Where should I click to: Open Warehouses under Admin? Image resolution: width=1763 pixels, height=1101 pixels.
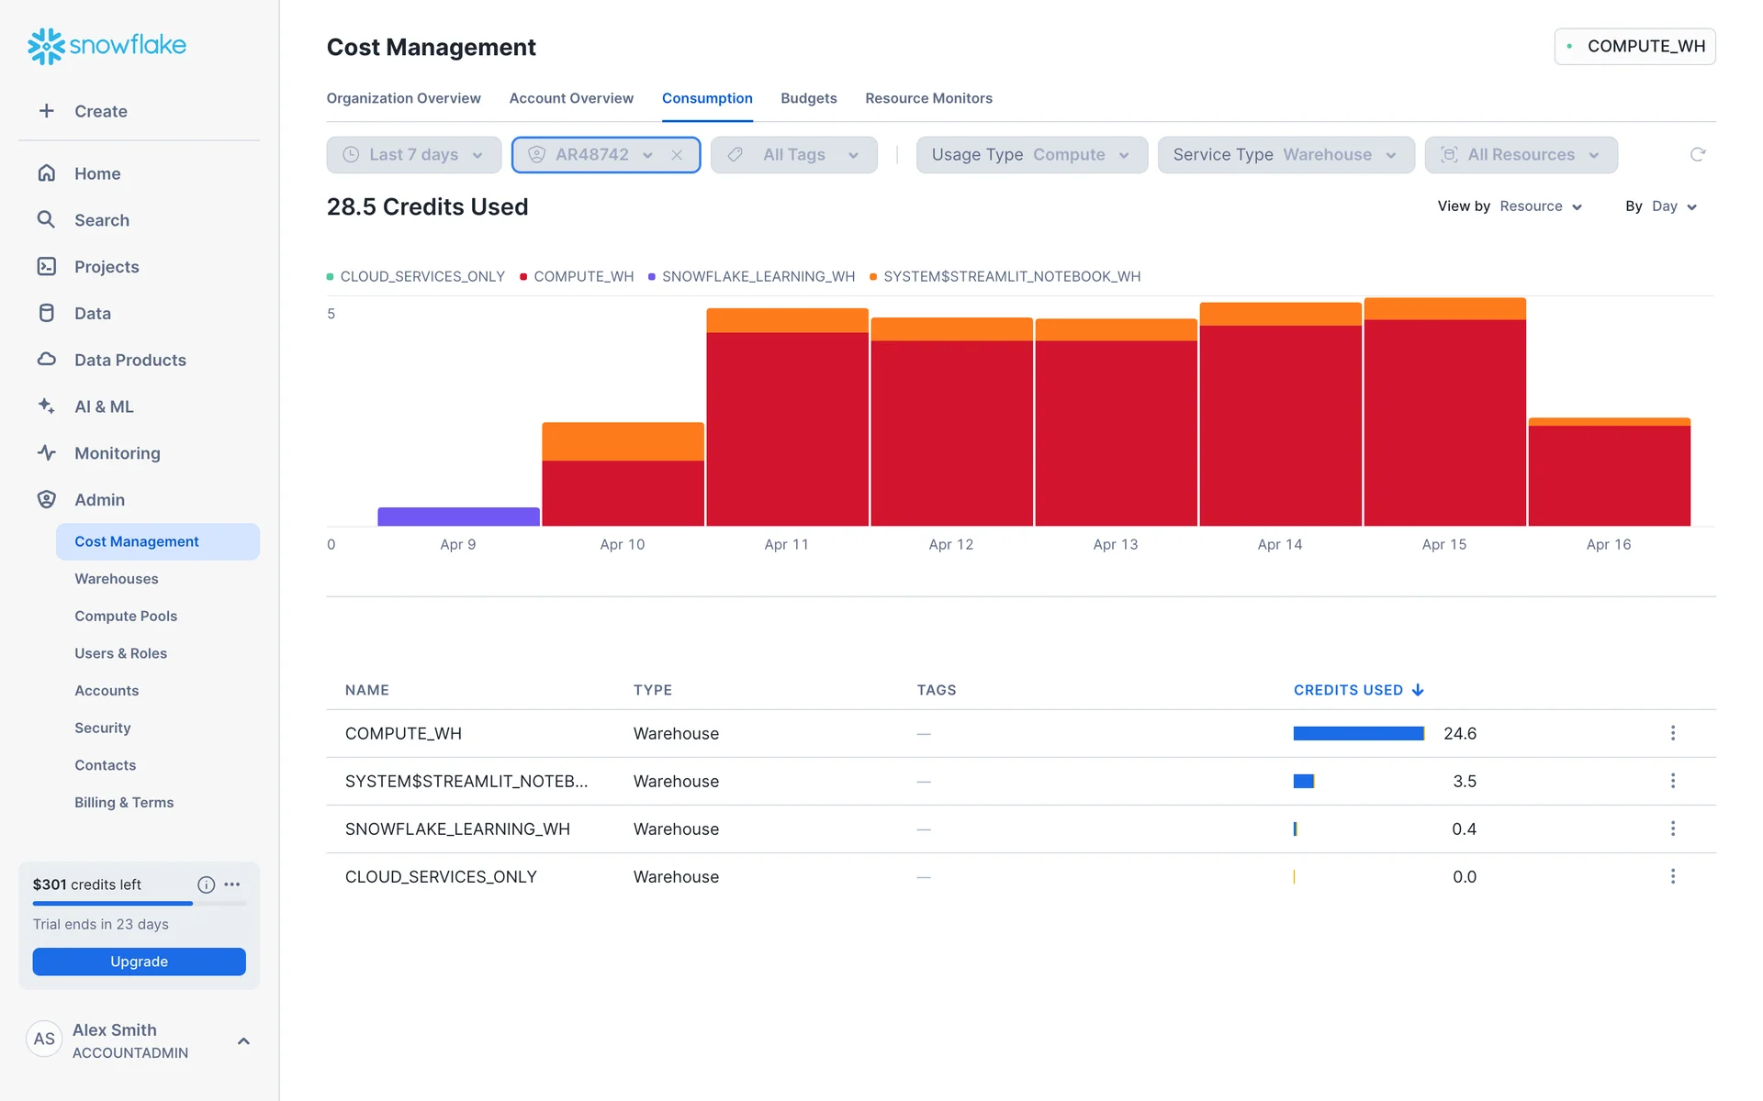[x=117, y=579]
